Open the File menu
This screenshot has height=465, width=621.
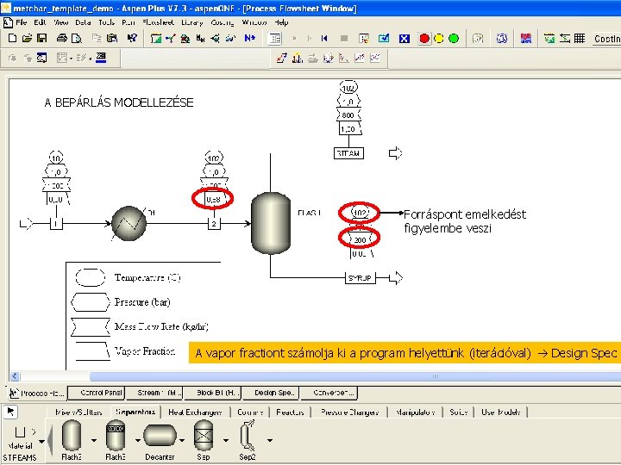[21, 22]
